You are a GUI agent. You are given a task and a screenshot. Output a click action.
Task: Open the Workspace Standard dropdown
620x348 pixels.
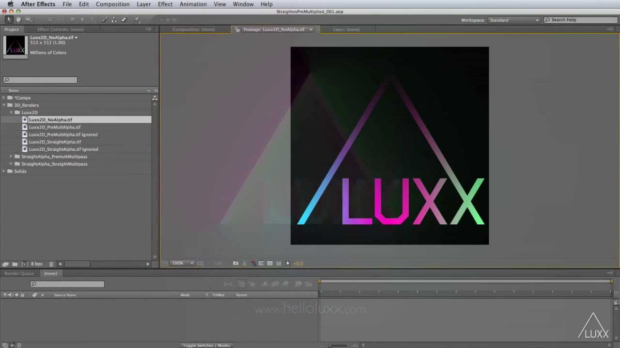tap(514, 20)
